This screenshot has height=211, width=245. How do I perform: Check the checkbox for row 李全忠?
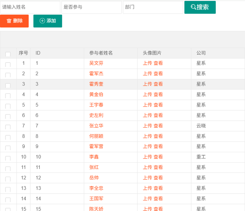(8, 190)
